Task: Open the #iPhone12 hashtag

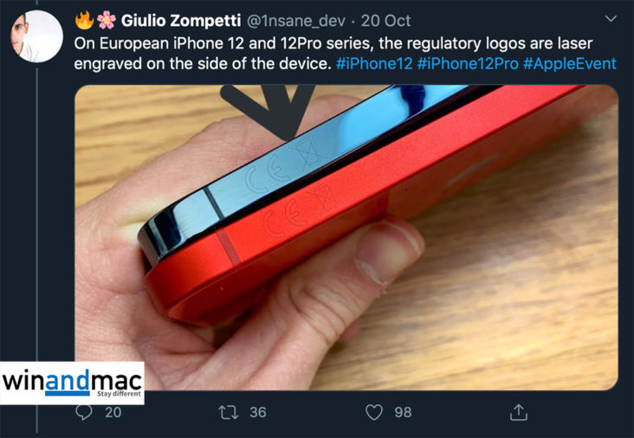Action: (374, 64)
